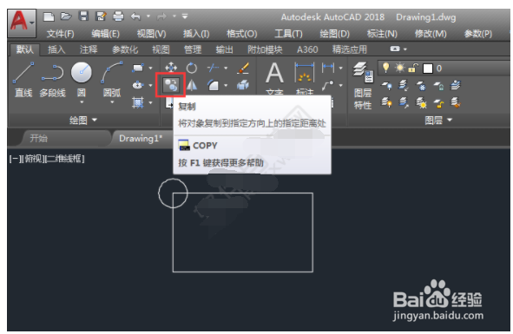Activate the Explode tool icon
Viewport: 513px width, 334px height.
point(243,85)
